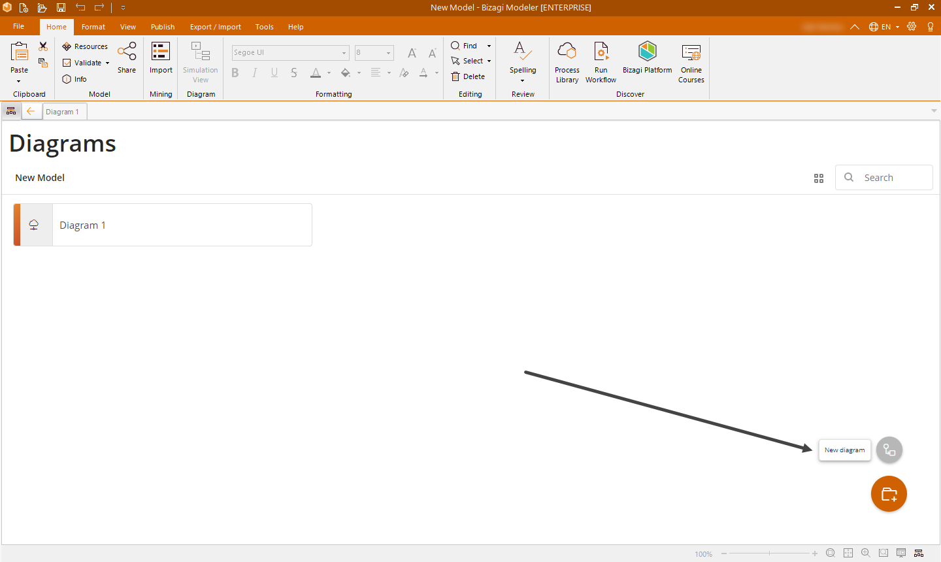Image resolution: width=941 pixels, height=562 pixels.
Task: Click the clear formatting eraser icon
Action: point(404,73)
